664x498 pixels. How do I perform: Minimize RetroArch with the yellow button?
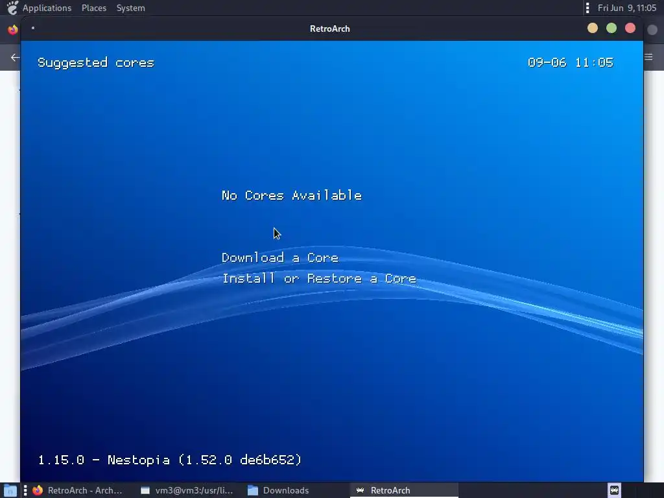[x=593, y=29]
